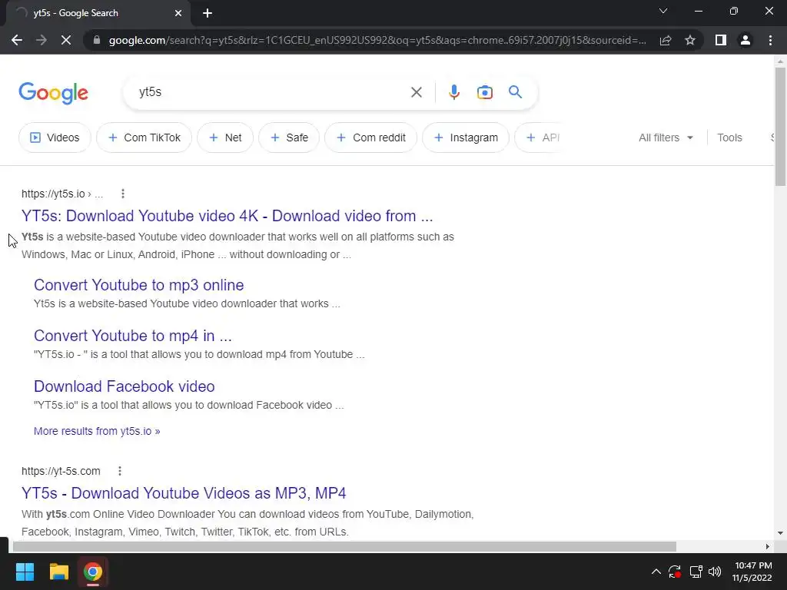This screenshot has height=590, width=787.
Task: Add the Com TikTok filter chip
Action: coord(144,138)
